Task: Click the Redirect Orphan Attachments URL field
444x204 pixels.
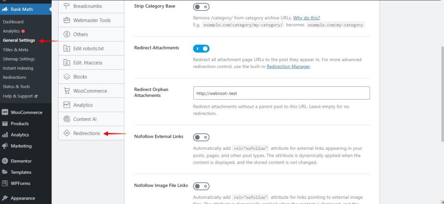Action: coord(281,93)
